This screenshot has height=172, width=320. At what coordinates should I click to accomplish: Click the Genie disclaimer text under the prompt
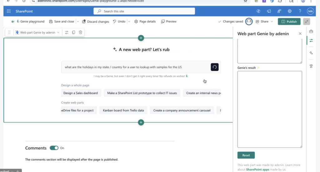[141, 76]
